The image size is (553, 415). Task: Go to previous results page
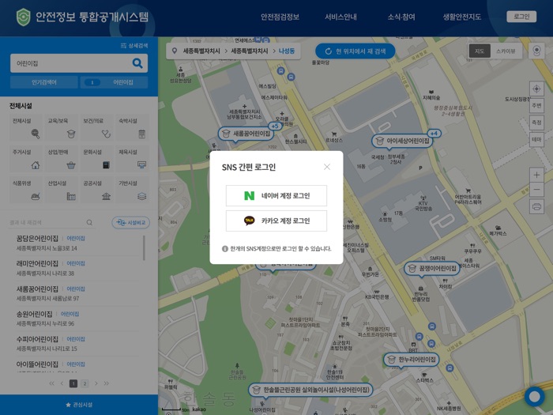point(62,383)
